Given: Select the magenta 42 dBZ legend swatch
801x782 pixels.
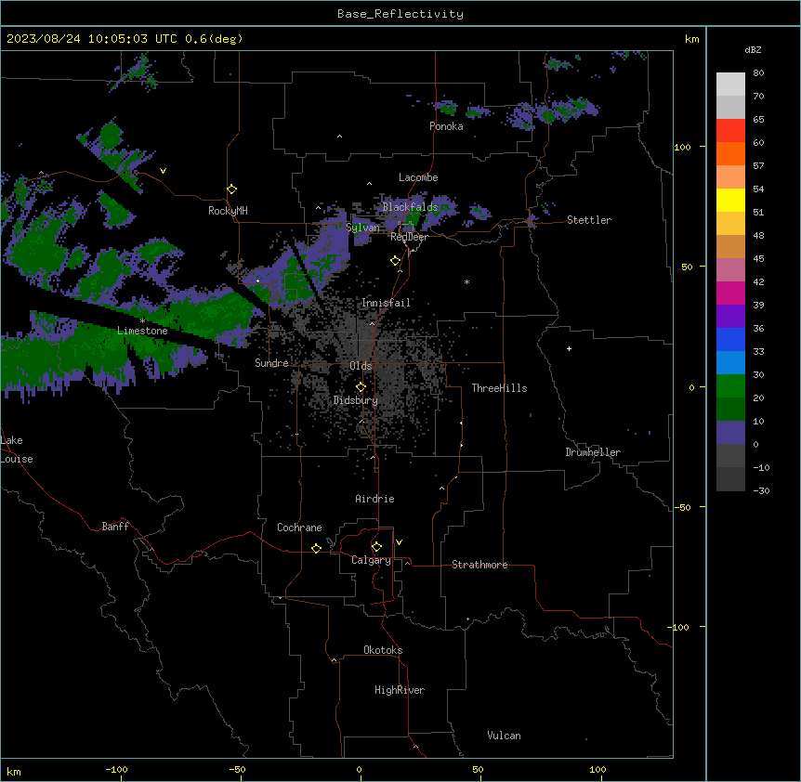Looking at the screenshot, I should coord(730,293).
